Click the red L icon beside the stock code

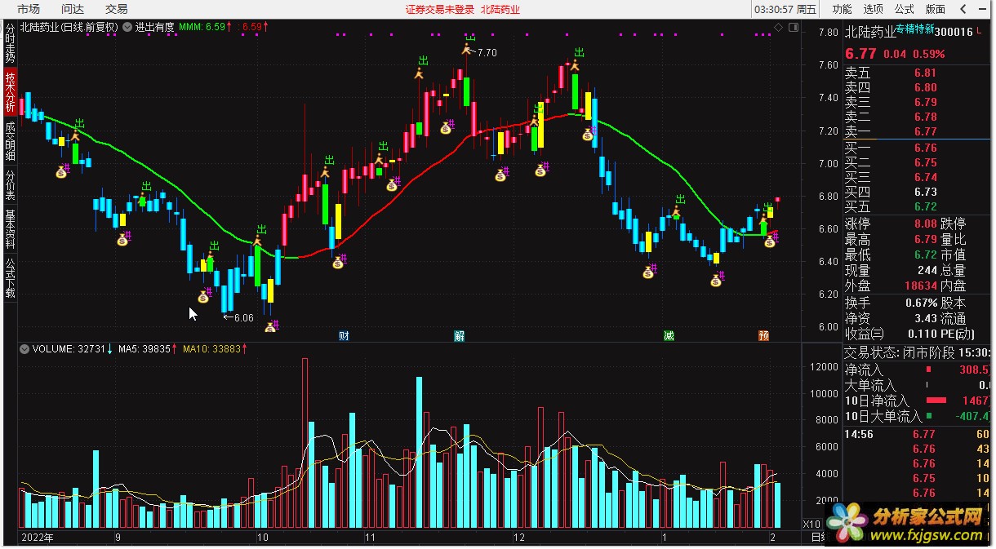(x=979, y=31)
